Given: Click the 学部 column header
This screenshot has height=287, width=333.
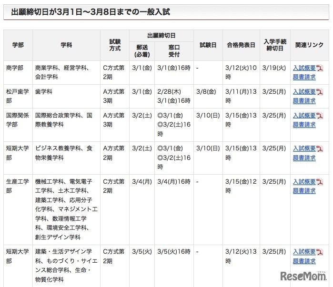Looking at the screenshot, I should pos(18,45).
